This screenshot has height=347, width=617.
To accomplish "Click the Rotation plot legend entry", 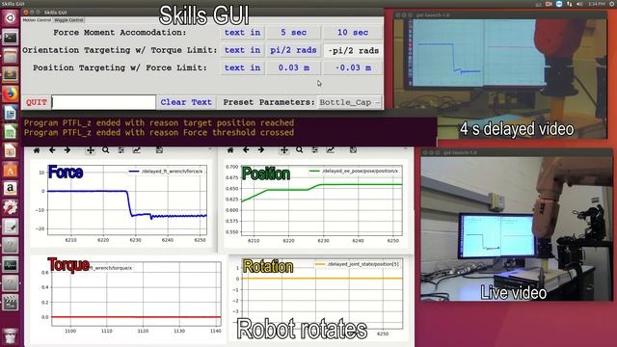I will 357,264.
